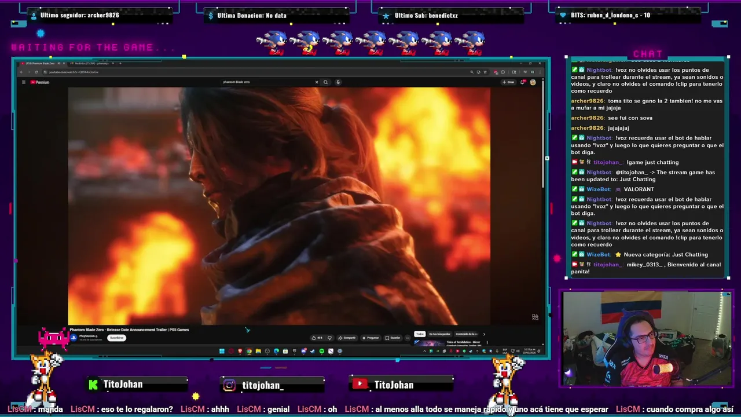
Task: Switch to the second browser tab
Action: [91, 63]
